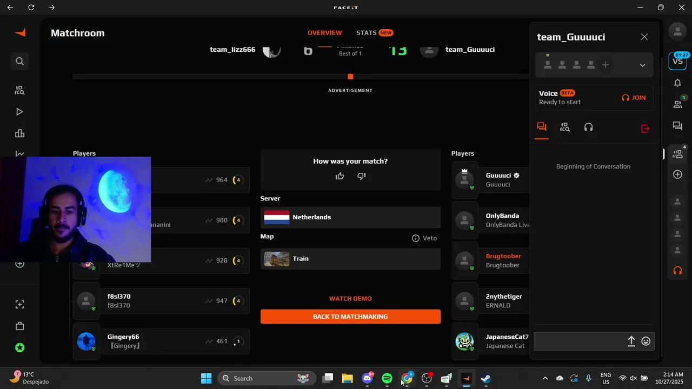
Task: Click the FACEIT logo in left sidebar
Action: click(20, 32)
